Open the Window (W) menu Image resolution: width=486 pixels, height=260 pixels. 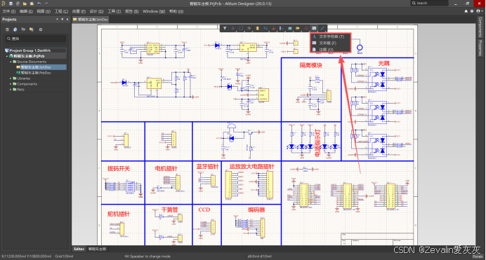coord(154,11)
